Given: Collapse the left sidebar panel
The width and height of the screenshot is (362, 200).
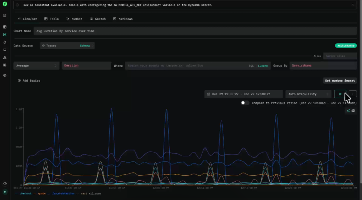Looking at the screenshot, I should click(5, 15).
